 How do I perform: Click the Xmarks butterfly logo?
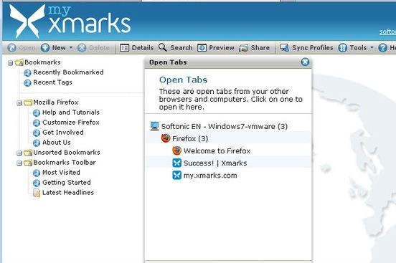(27, 21)
